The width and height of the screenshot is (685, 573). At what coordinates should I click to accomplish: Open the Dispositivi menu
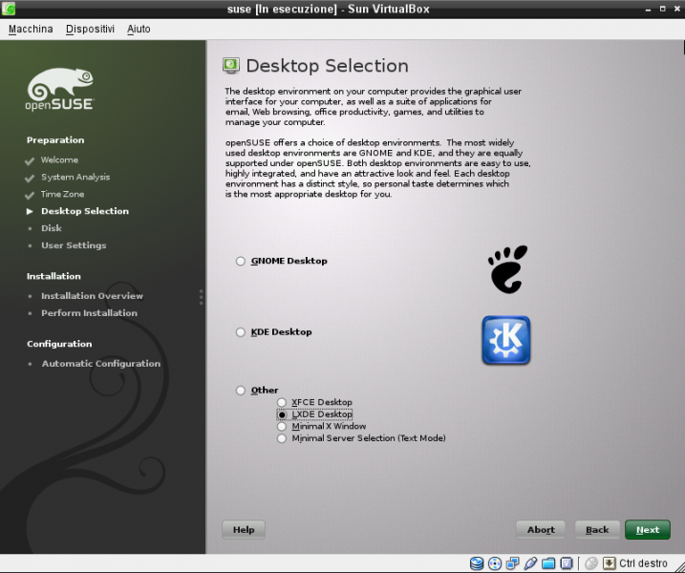(90, 29)
